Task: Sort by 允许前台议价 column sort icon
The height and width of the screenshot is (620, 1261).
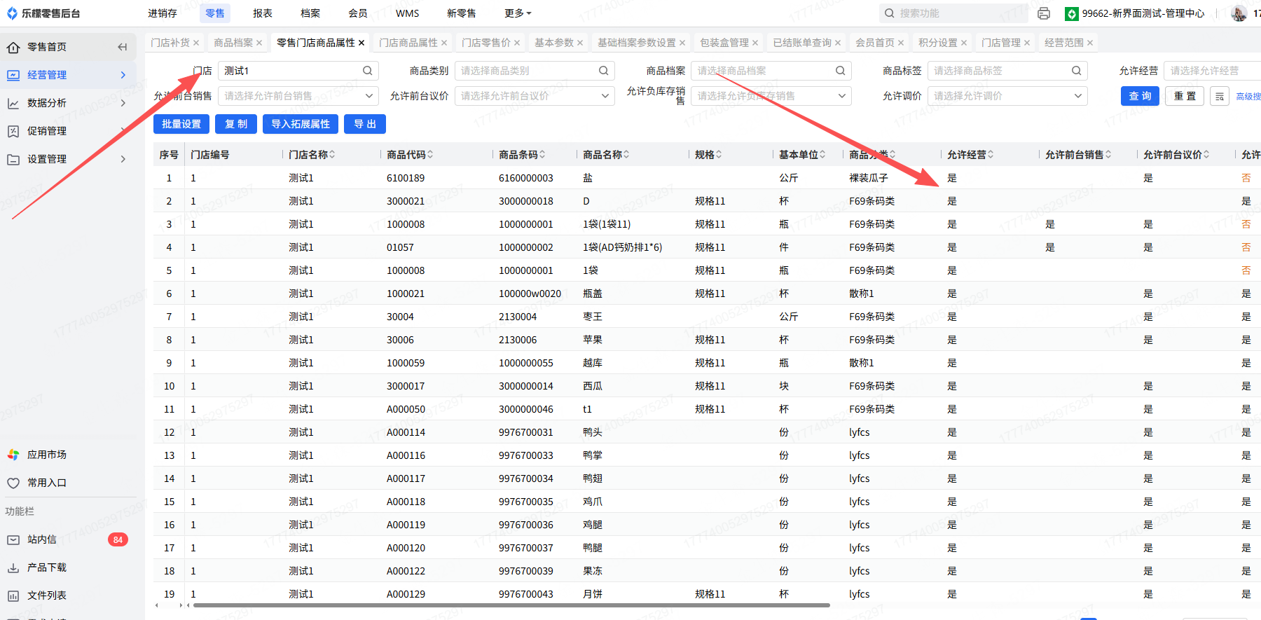Action: (1206, 155)
